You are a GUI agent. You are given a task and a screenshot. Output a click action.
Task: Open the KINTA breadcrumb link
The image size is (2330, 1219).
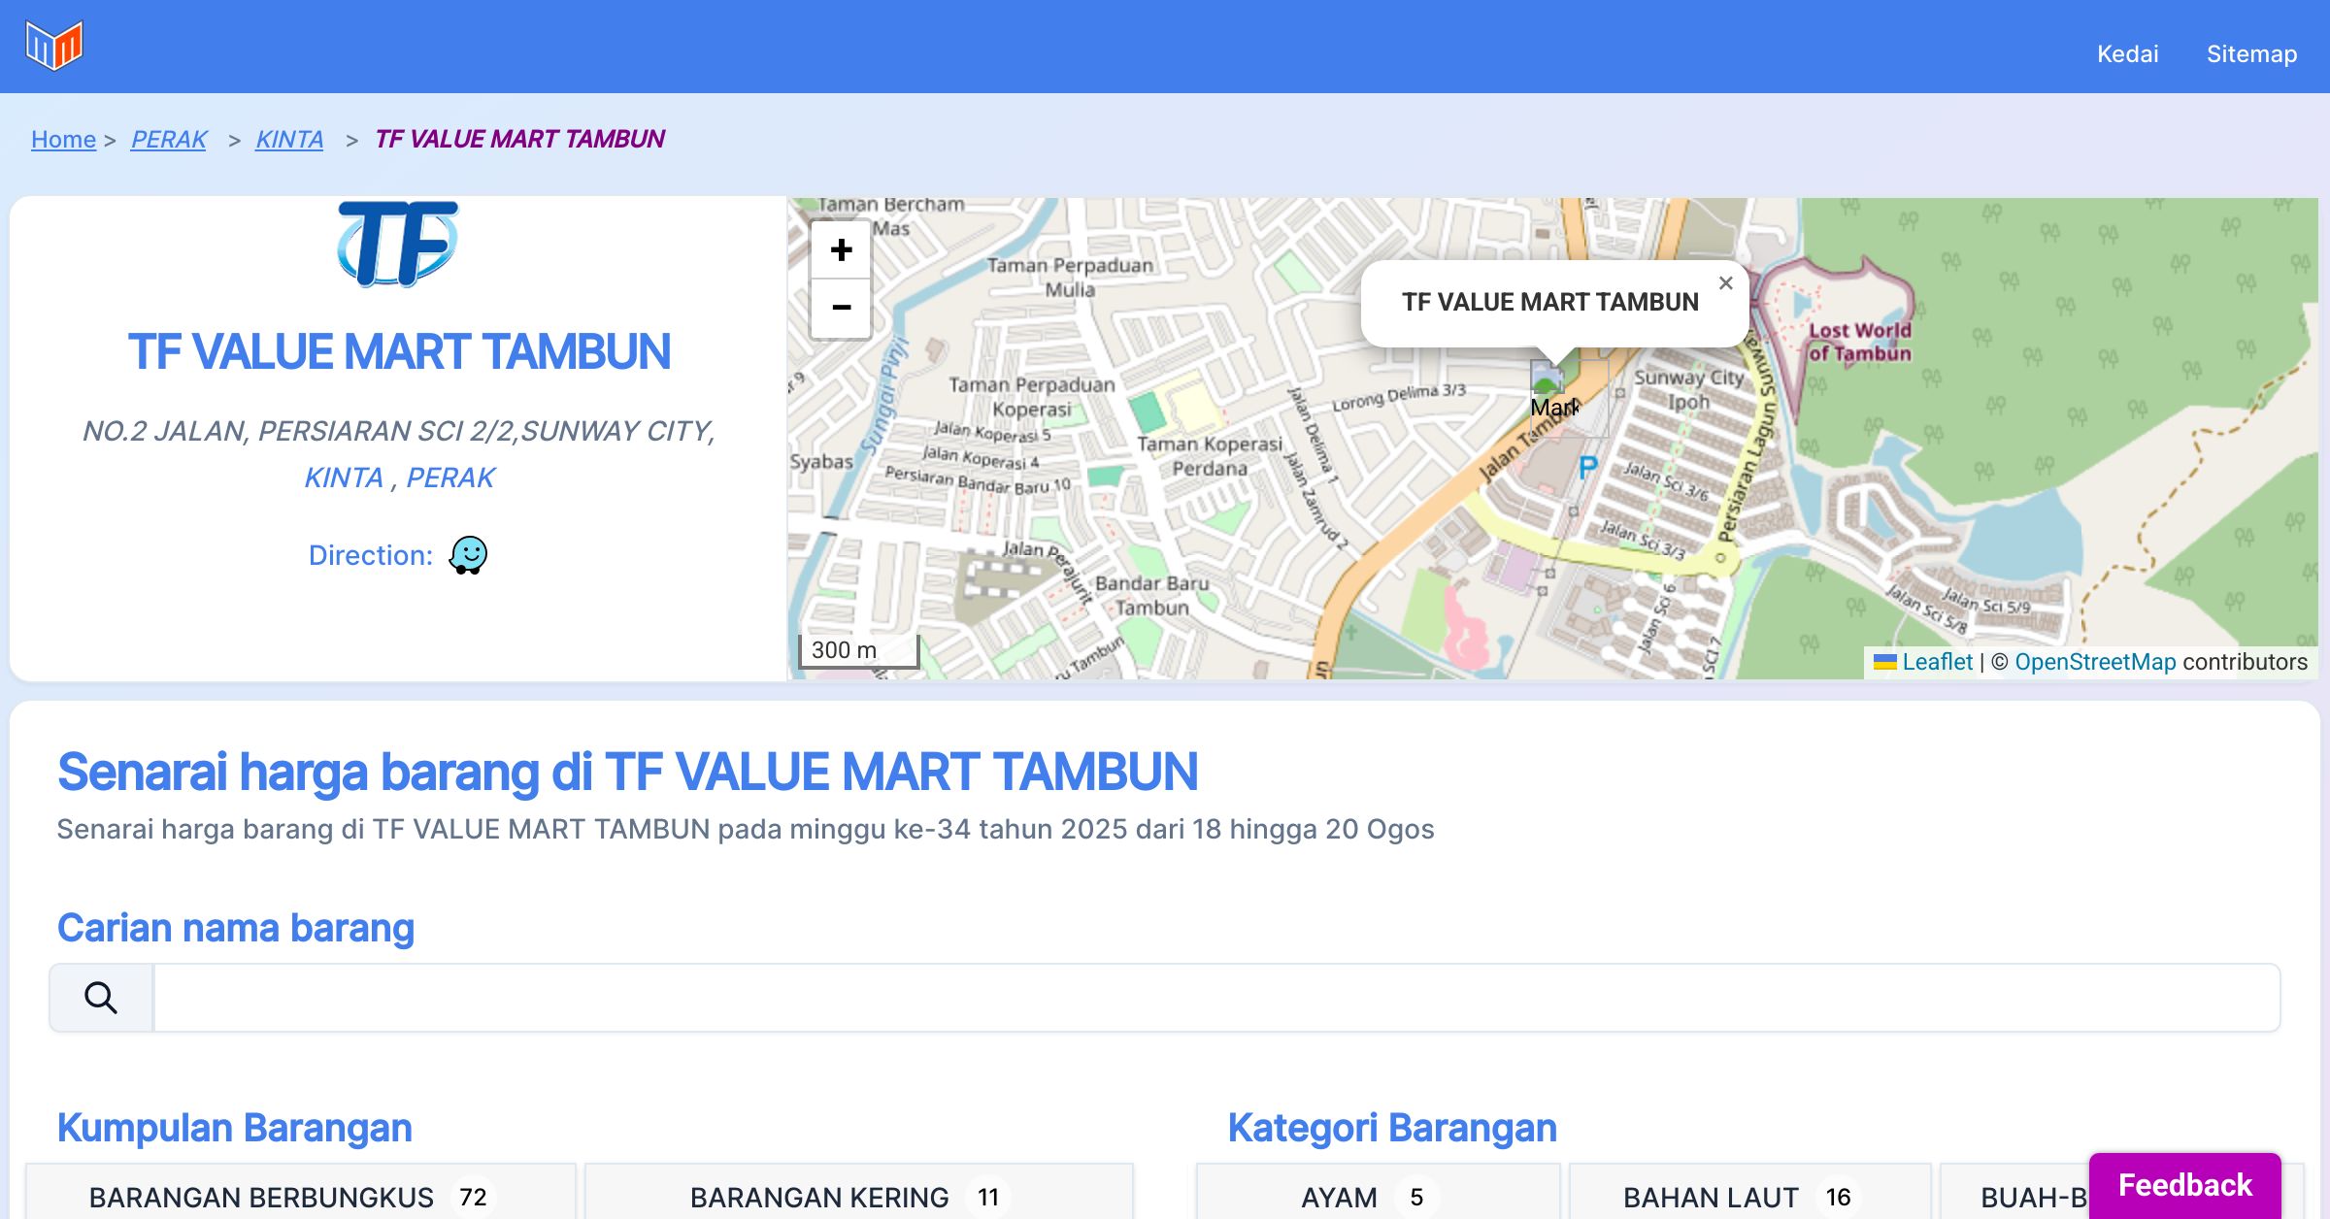point(289,140)
